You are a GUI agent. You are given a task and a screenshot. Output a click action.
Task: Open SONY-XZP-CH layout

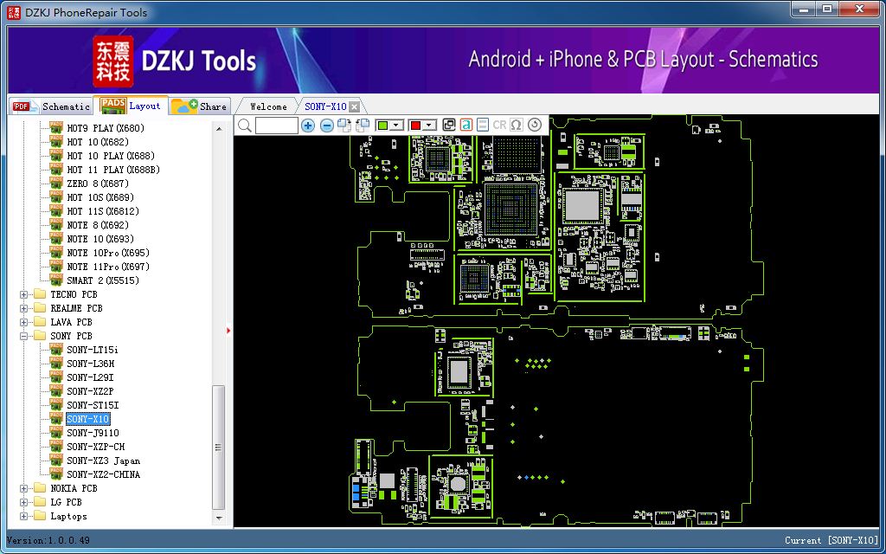(x=95, y=447)
